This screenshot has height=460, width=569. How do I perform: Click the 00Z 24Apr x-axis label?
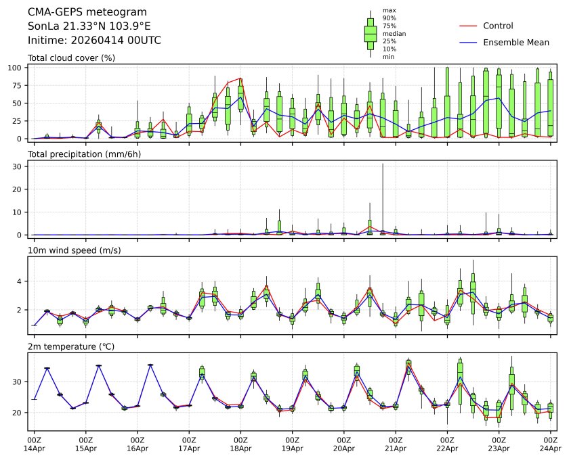[550, 444]
